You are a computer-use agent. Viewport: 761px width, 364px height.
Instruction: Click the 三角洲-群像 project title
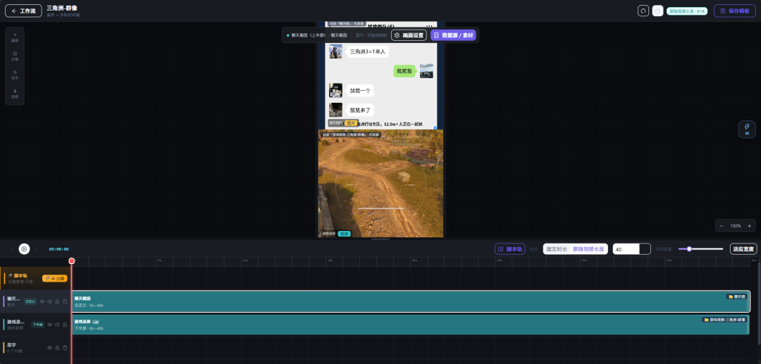tap(61, 8)
